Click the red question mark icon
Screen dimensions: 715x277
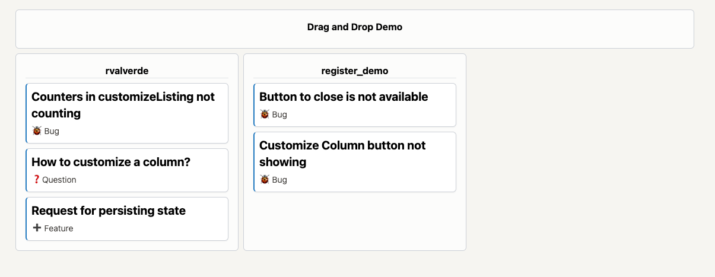pos(36,180)
